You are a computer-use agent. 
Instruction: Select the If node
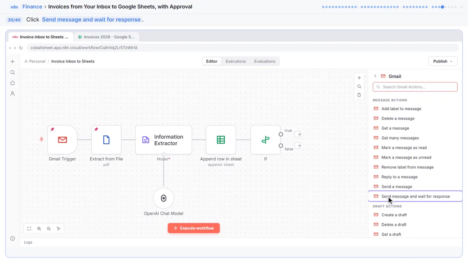265,140
